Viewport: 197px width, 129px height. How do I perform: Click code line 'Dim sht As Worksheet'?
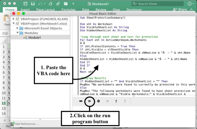click(x=96, y=24)
